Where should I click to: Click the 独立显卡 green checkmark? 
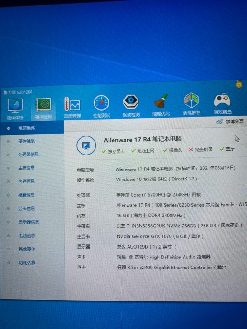pos(104,151)
